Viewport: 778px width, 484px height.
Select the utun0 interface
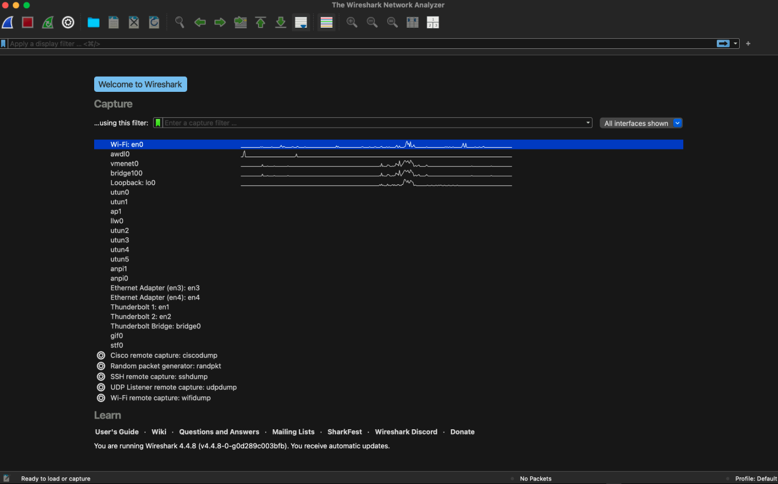tap(388, 193)
